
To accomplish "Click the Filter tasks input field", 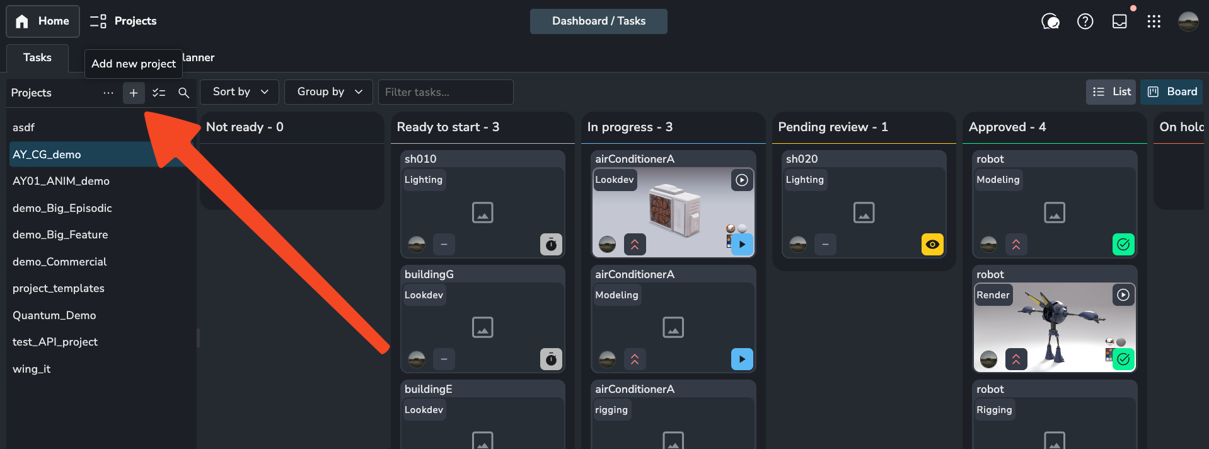I will [446, 92].
